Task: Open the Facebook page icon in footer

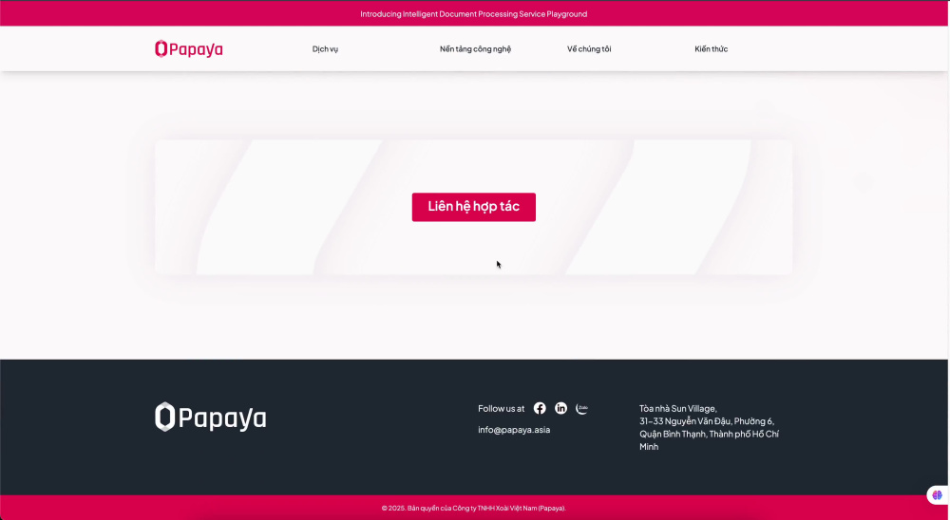Action: [540, 409]
